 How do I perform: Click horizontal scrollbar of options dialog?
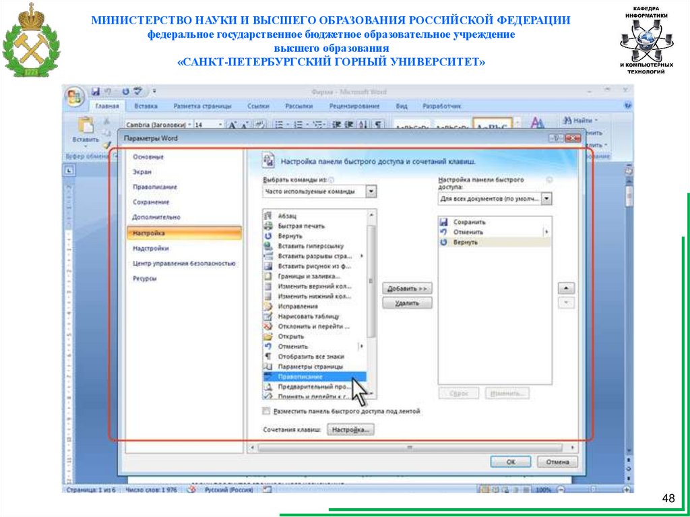point(410,448)
